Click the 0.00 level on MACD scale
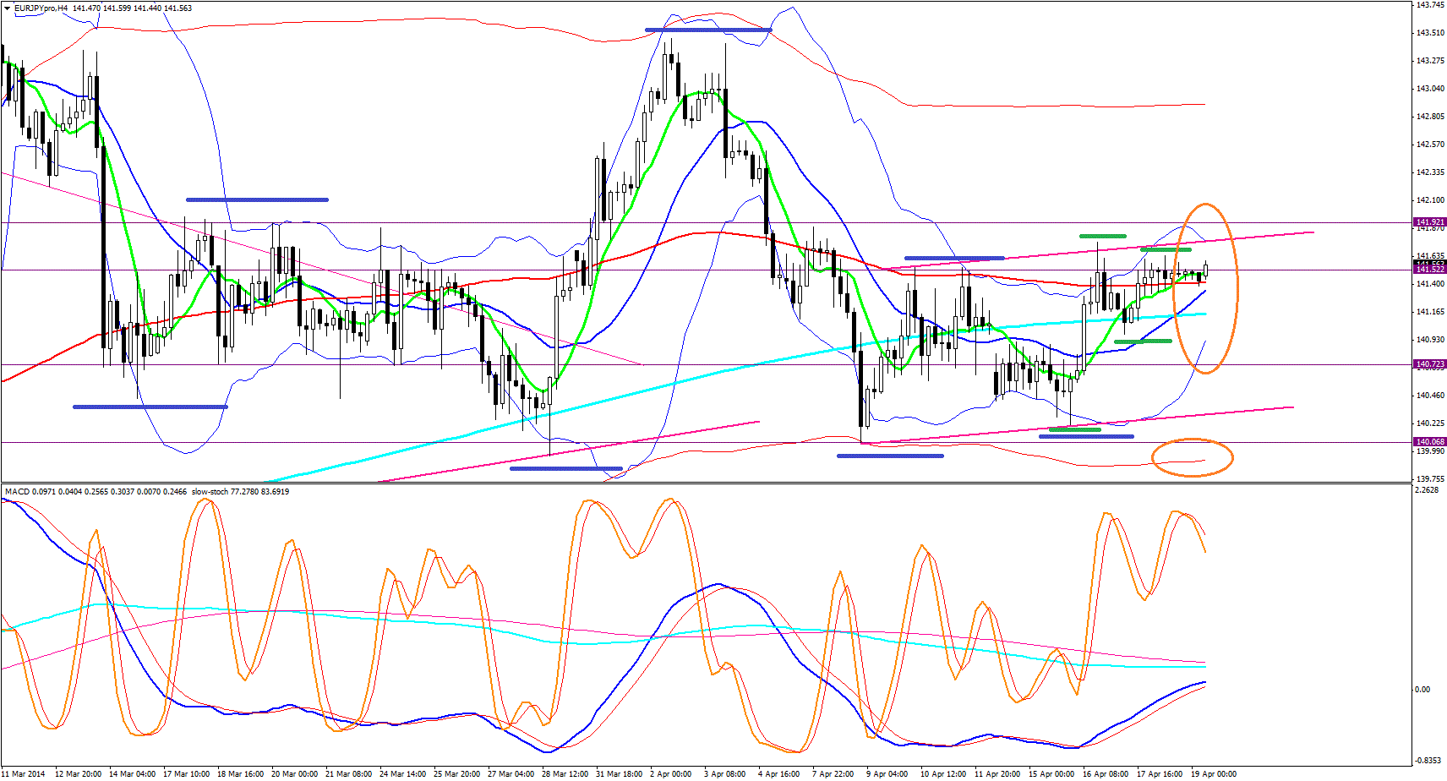The width and height of the screenshot is (1447, 781). (1422, 690)
